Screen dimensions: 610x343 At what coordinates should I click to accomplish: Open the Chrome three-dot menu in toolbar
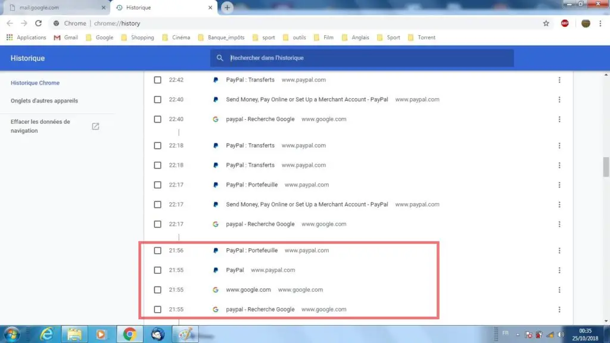(600, 23)
